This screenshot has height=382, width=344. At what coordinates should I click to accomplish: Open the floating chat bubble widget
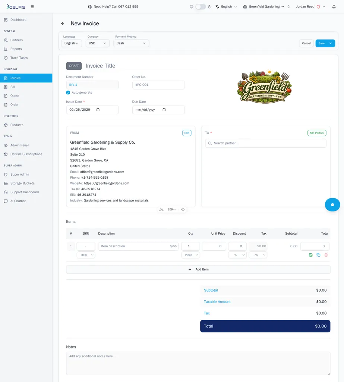click(332, 204)
